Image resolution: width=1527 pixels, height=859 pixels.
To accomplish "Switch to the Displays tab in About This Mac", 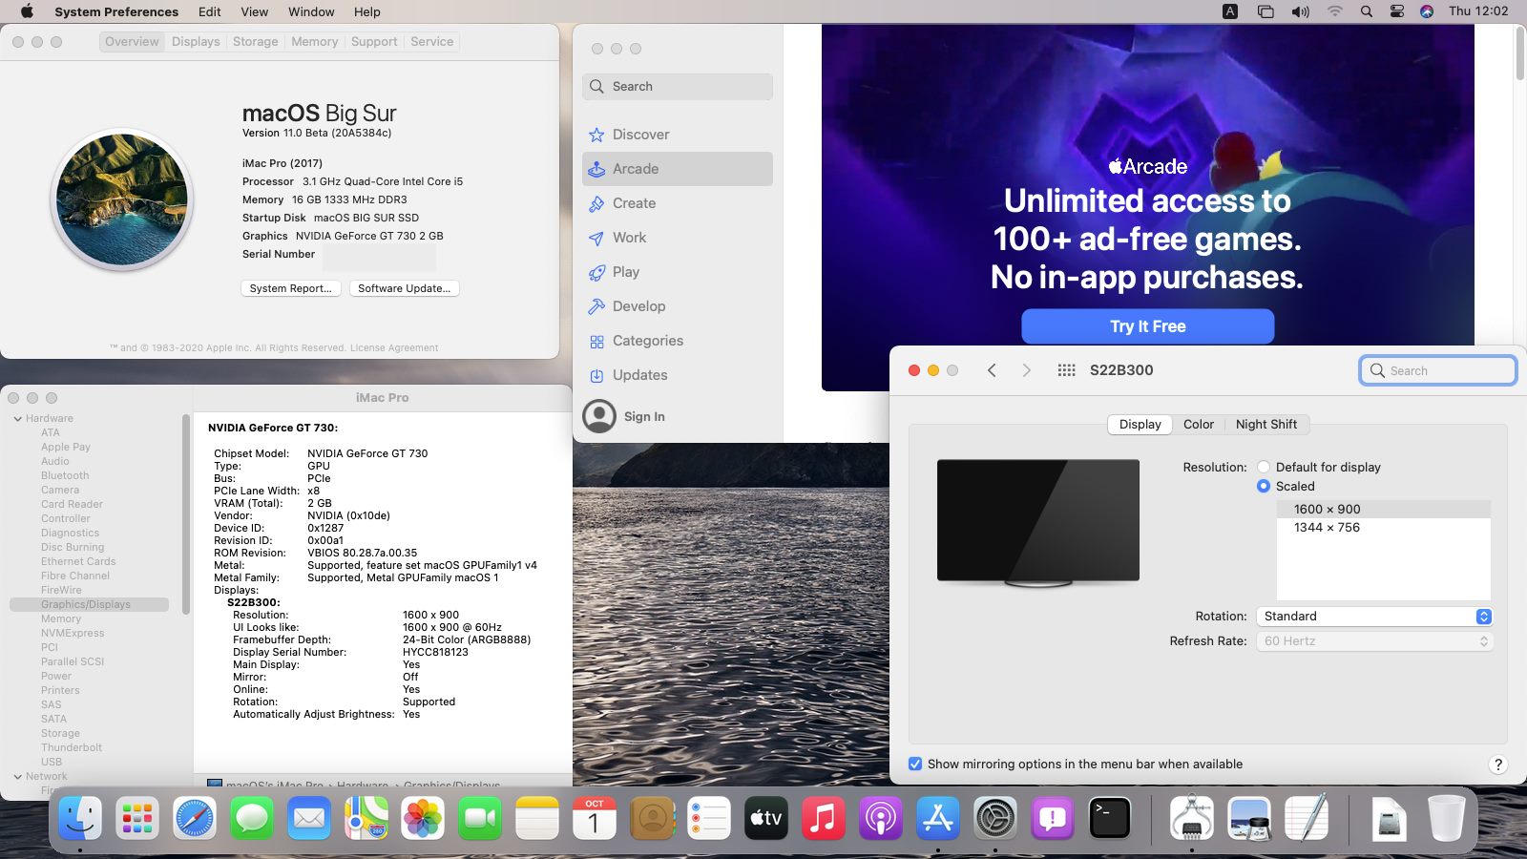I will (x=196, y=42).
